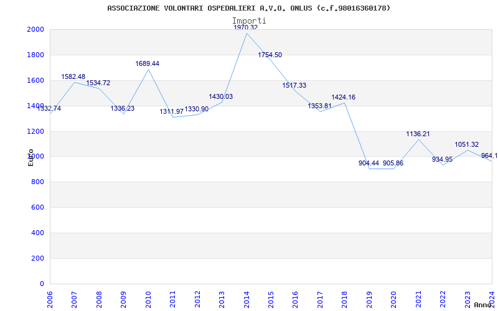Select the 2015 year label on x-axis

[x=271, y=300]
